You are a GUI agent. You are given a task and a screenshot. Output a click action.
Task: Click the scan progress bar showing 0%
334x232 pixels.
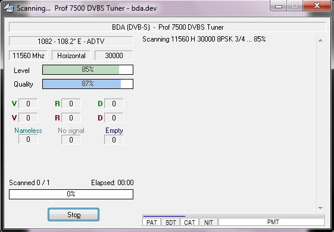coord(71,194)
